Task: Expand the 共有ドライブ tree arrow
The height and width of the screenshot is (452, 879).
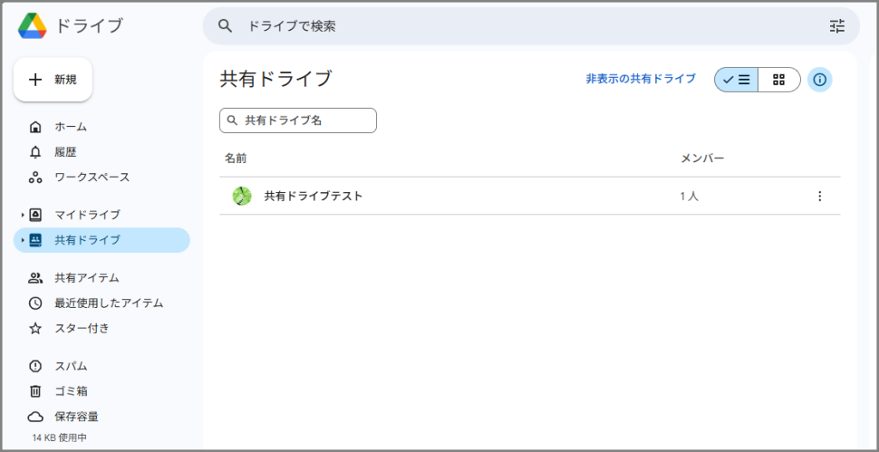Action: (22, 240)
